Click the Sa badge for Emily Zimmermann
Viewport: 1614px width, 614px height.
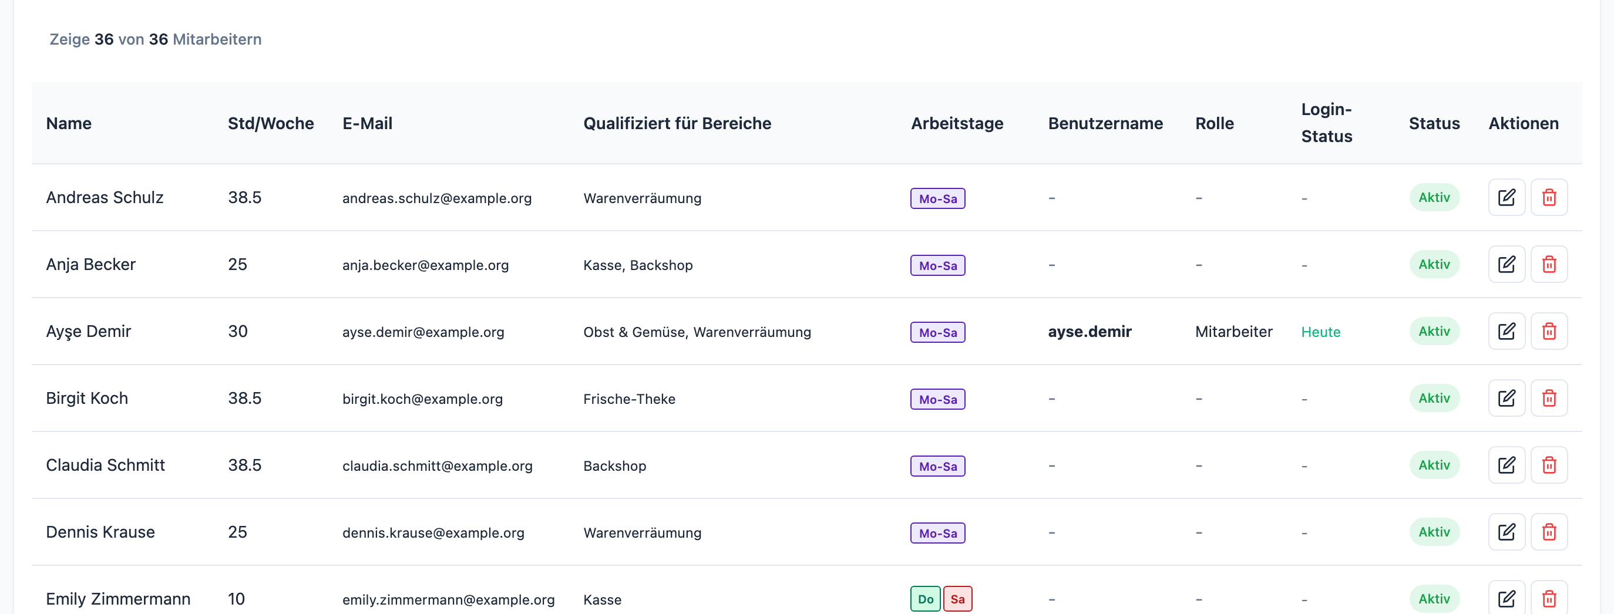pos(957,599)
